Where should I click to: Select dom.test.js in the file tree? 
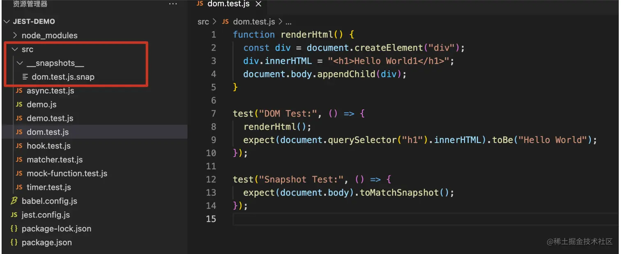pos(94,132)
